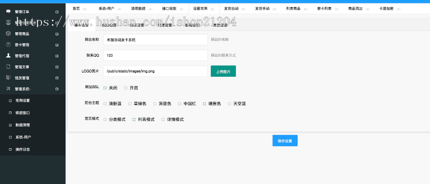
Task: Close the 接口收款 tab via its close icon
Action: [182, 9]
